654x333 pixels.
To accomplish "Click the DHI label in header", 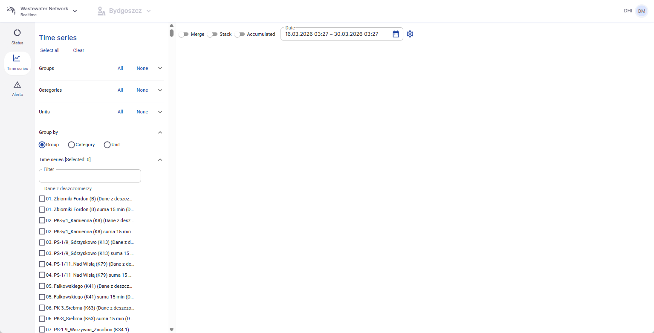I will point(628,11).
